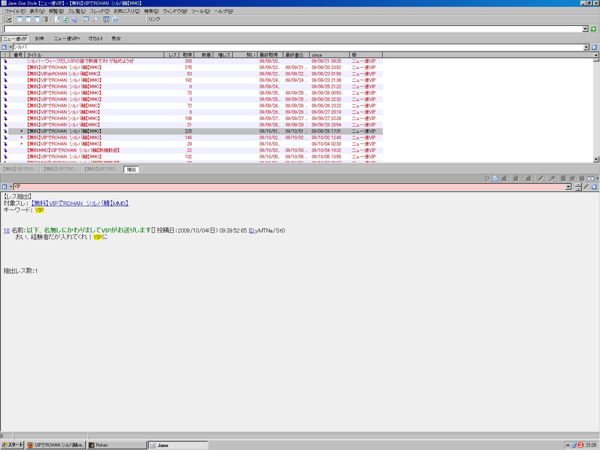This screenshot has width=600, height=450.
Task: Toggle the N button beside YIP search field
Action: (x=4, y=187)
